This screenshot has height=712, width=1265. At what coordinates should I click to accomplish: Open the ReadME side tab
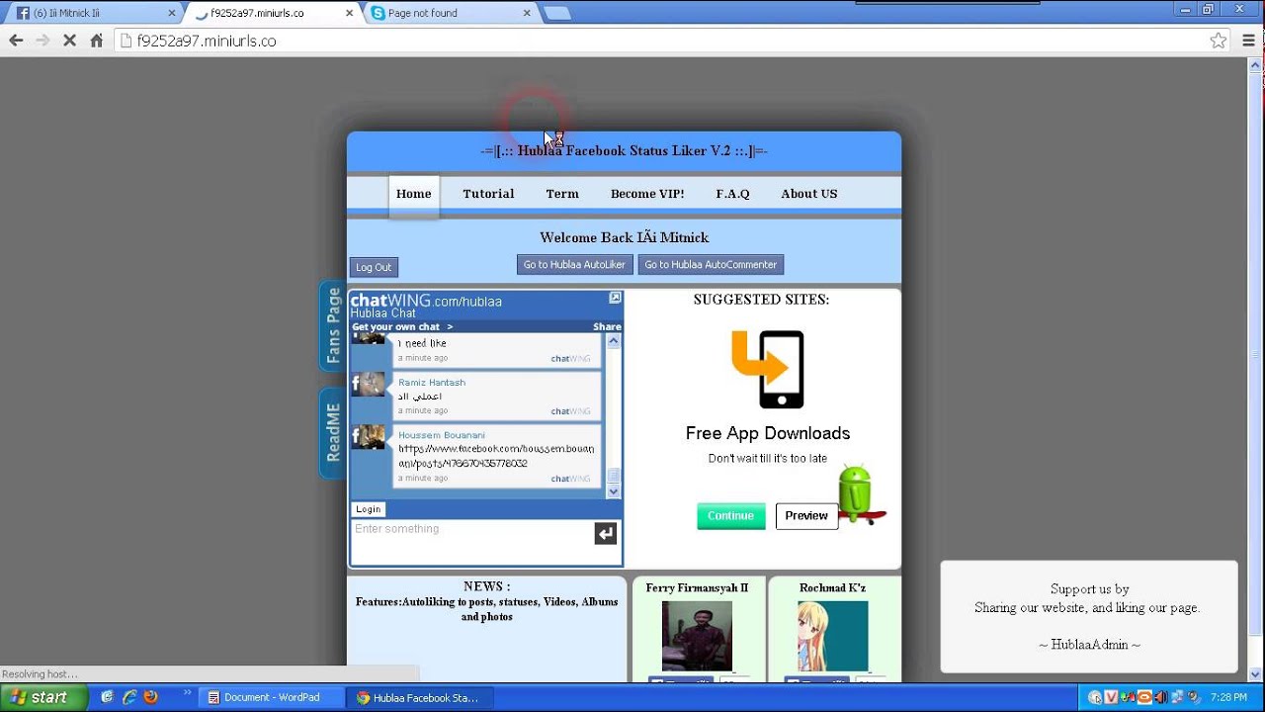click(333, 433)
